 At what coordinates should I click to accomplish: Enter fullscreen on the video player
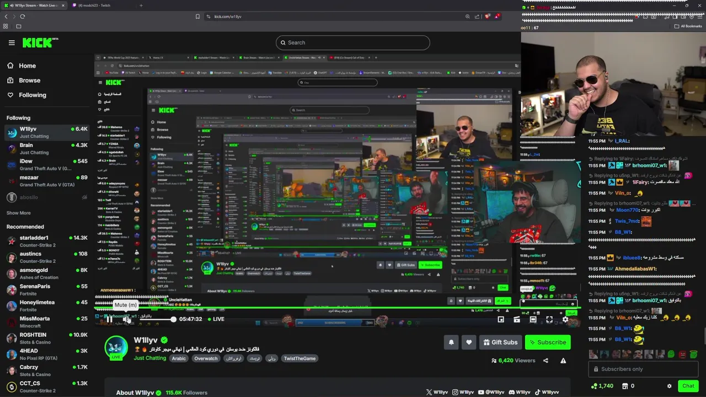pyautogui.click(x=549, y=319)
